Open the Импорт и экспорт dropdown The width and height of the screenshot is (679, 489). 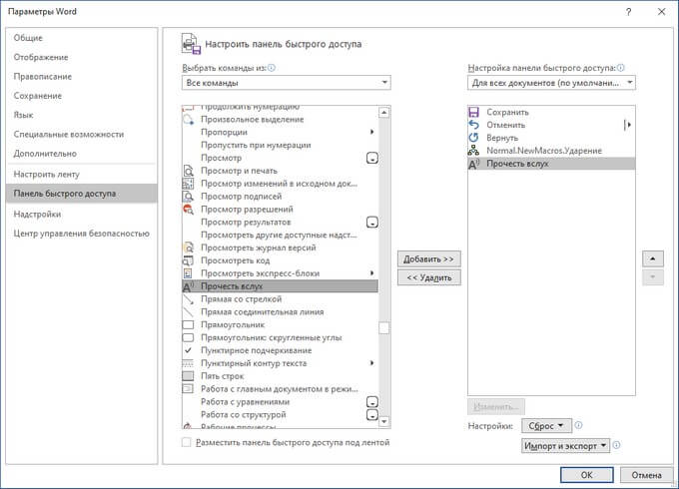pos(565,446)
